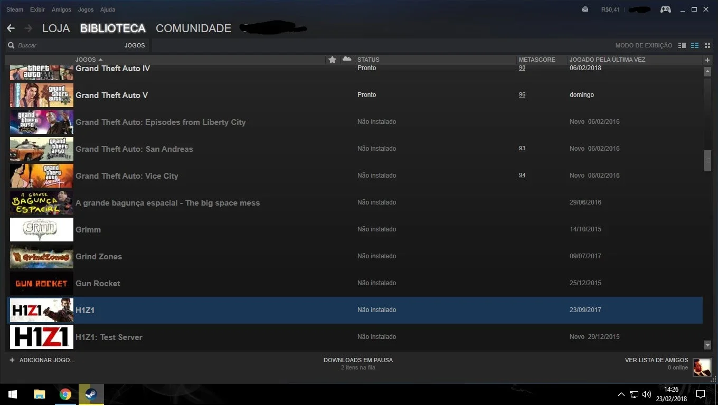Click the Steam taskbar icon
This screenshot has height=418, width=718.
[x=91, y=394]
